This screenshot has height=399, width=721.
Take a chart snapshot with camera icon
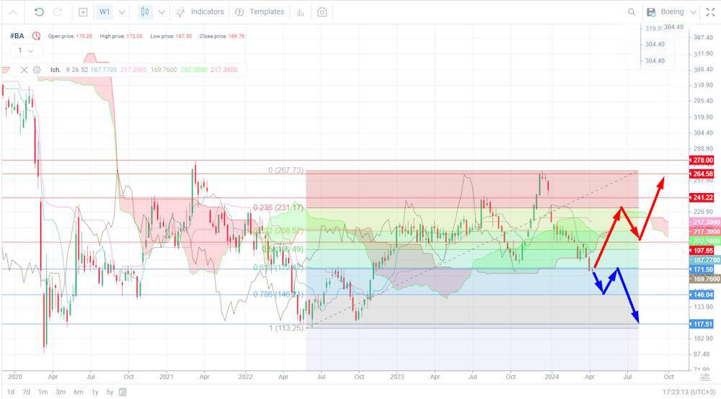[322, 12]
